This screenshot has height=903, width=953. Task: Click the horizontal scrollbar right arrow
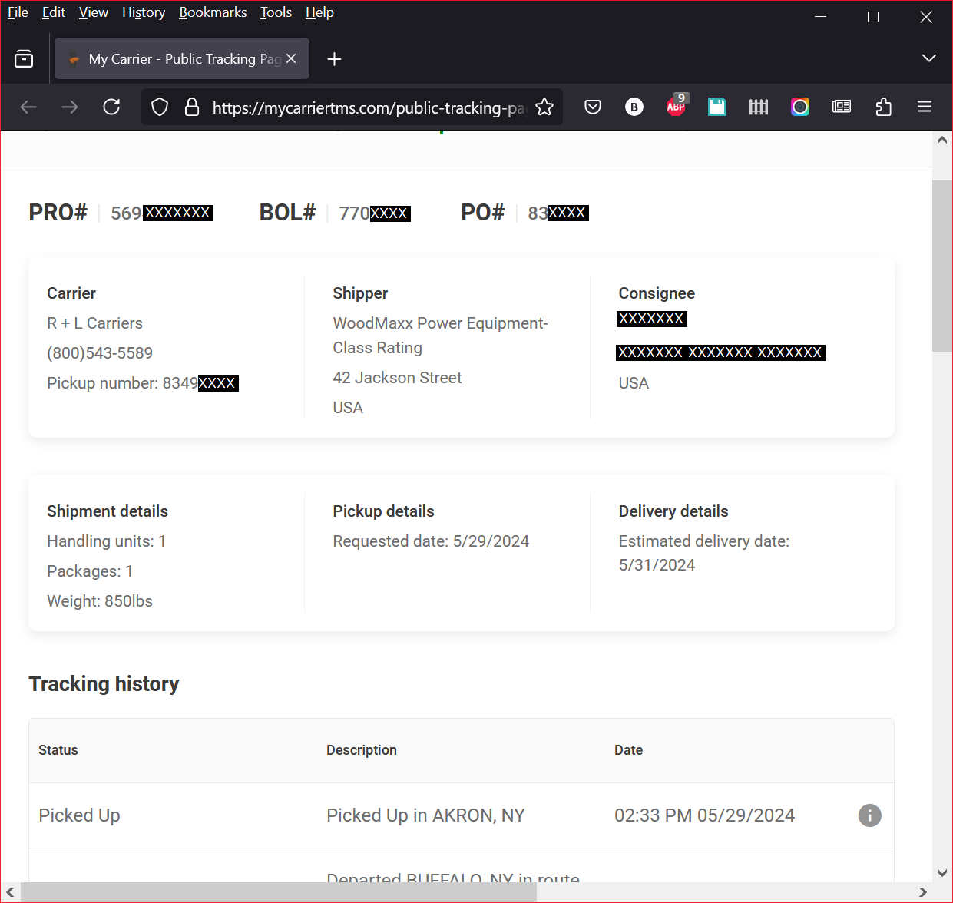(x=922, y=892)
